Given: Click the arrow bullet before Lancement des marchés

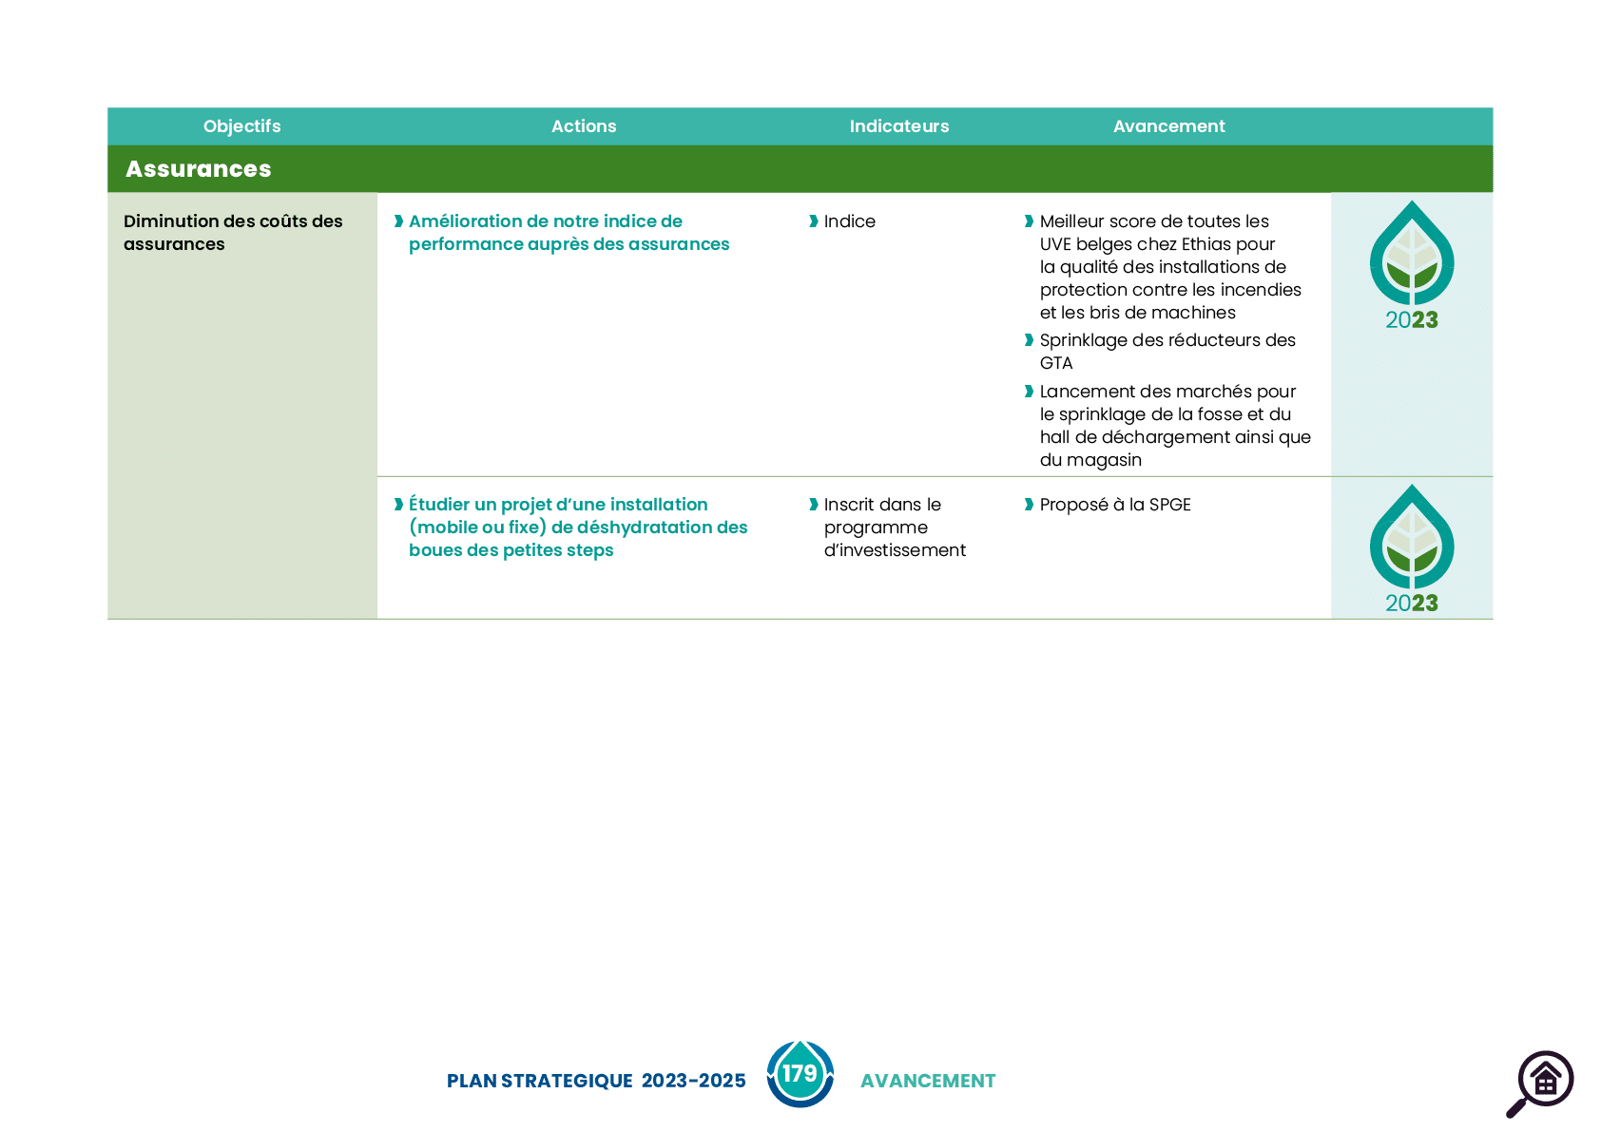Looking at the screenshot, I should click(1030, 392).
